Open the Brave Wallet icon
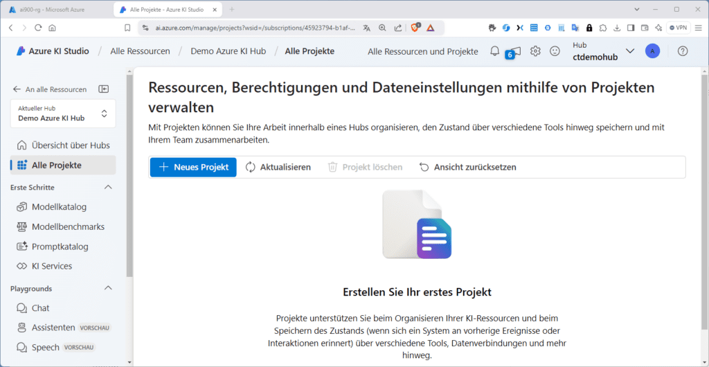This screenshot has height=367, width=709. point(645,28)
